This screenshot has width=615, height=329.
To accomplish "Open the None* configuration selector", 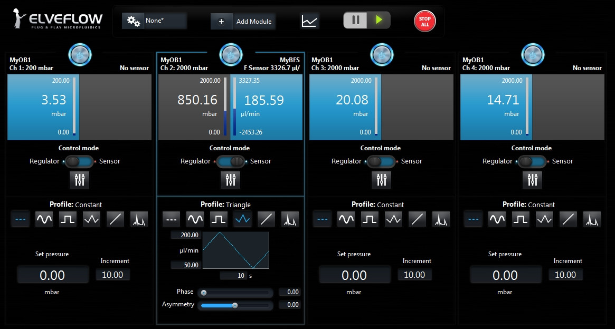I will [155, 21].
